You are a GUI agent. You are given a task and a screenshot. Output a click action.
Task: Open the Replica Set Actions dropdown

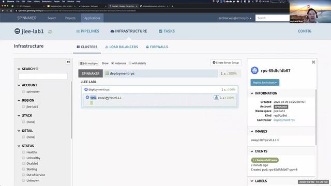[x=265, y=83]
